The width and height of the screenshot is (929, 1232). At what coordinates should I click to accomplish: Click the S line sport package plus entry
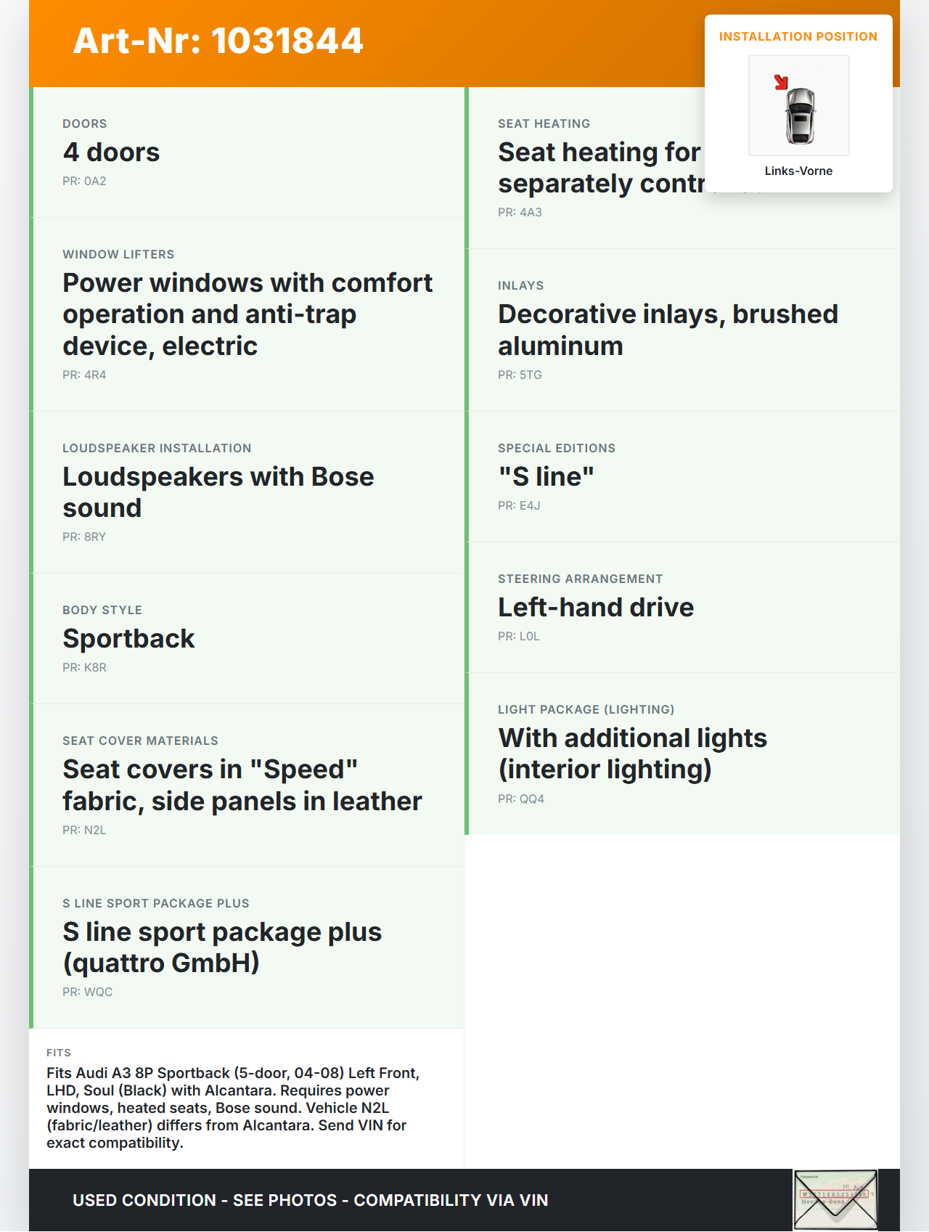(x=221, y=947)
